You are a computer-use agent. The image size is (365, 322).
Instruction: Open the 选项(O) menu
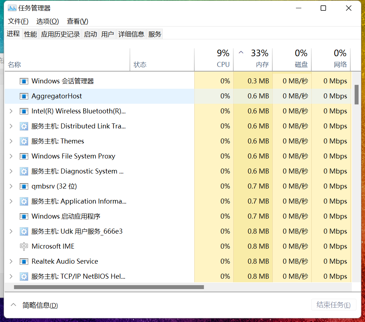coord(48,21)
